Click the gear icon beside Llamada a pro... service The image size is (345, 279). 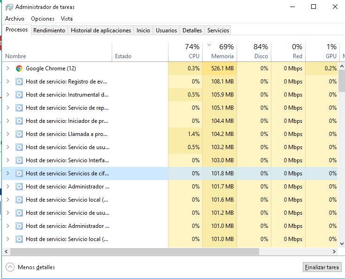(x=19, y=134)
